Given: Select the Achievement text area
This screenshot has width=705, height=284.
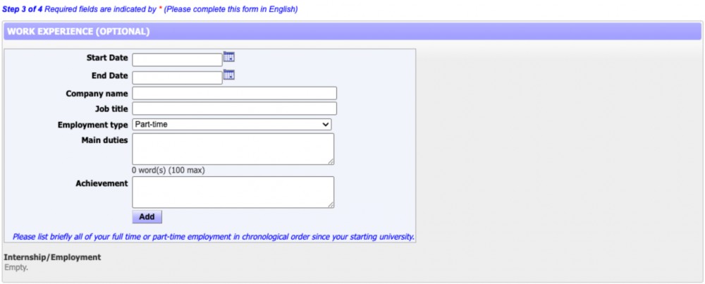Looking at the screenshot, I should [x=233, y=192].
